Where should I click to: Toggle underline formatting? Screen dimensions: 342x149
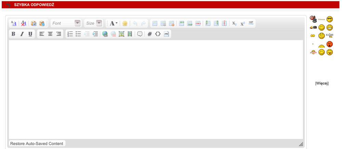(x=30, y=34)
